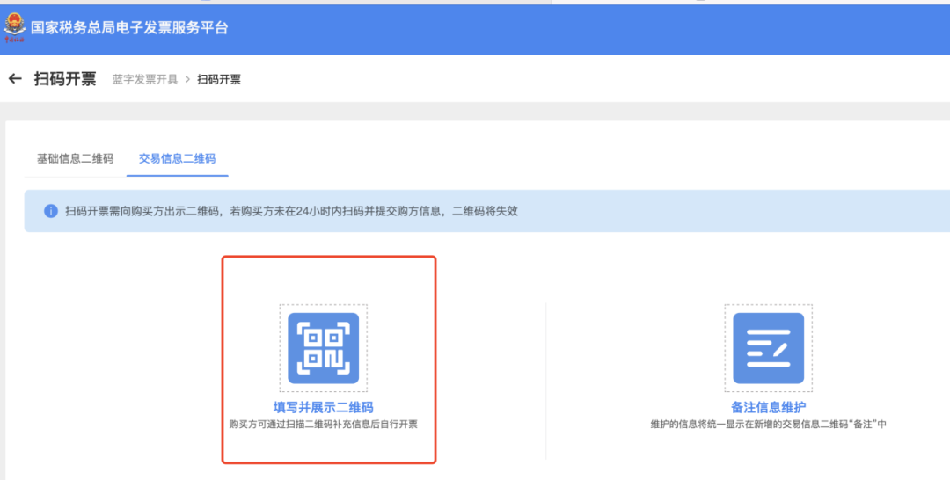This screenshot has height=480, width=950.
Task: Click the 购买方可通过扫描二维码补充信息后自行开票 description
Action: [323, 425]
